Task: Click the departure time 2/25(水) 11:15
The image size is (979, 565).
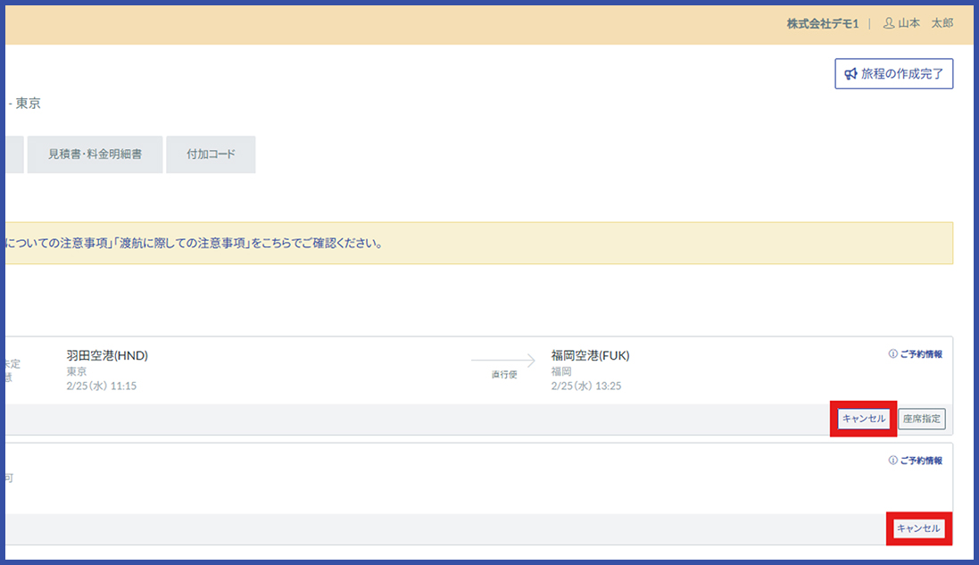Action: coord(101,386)
